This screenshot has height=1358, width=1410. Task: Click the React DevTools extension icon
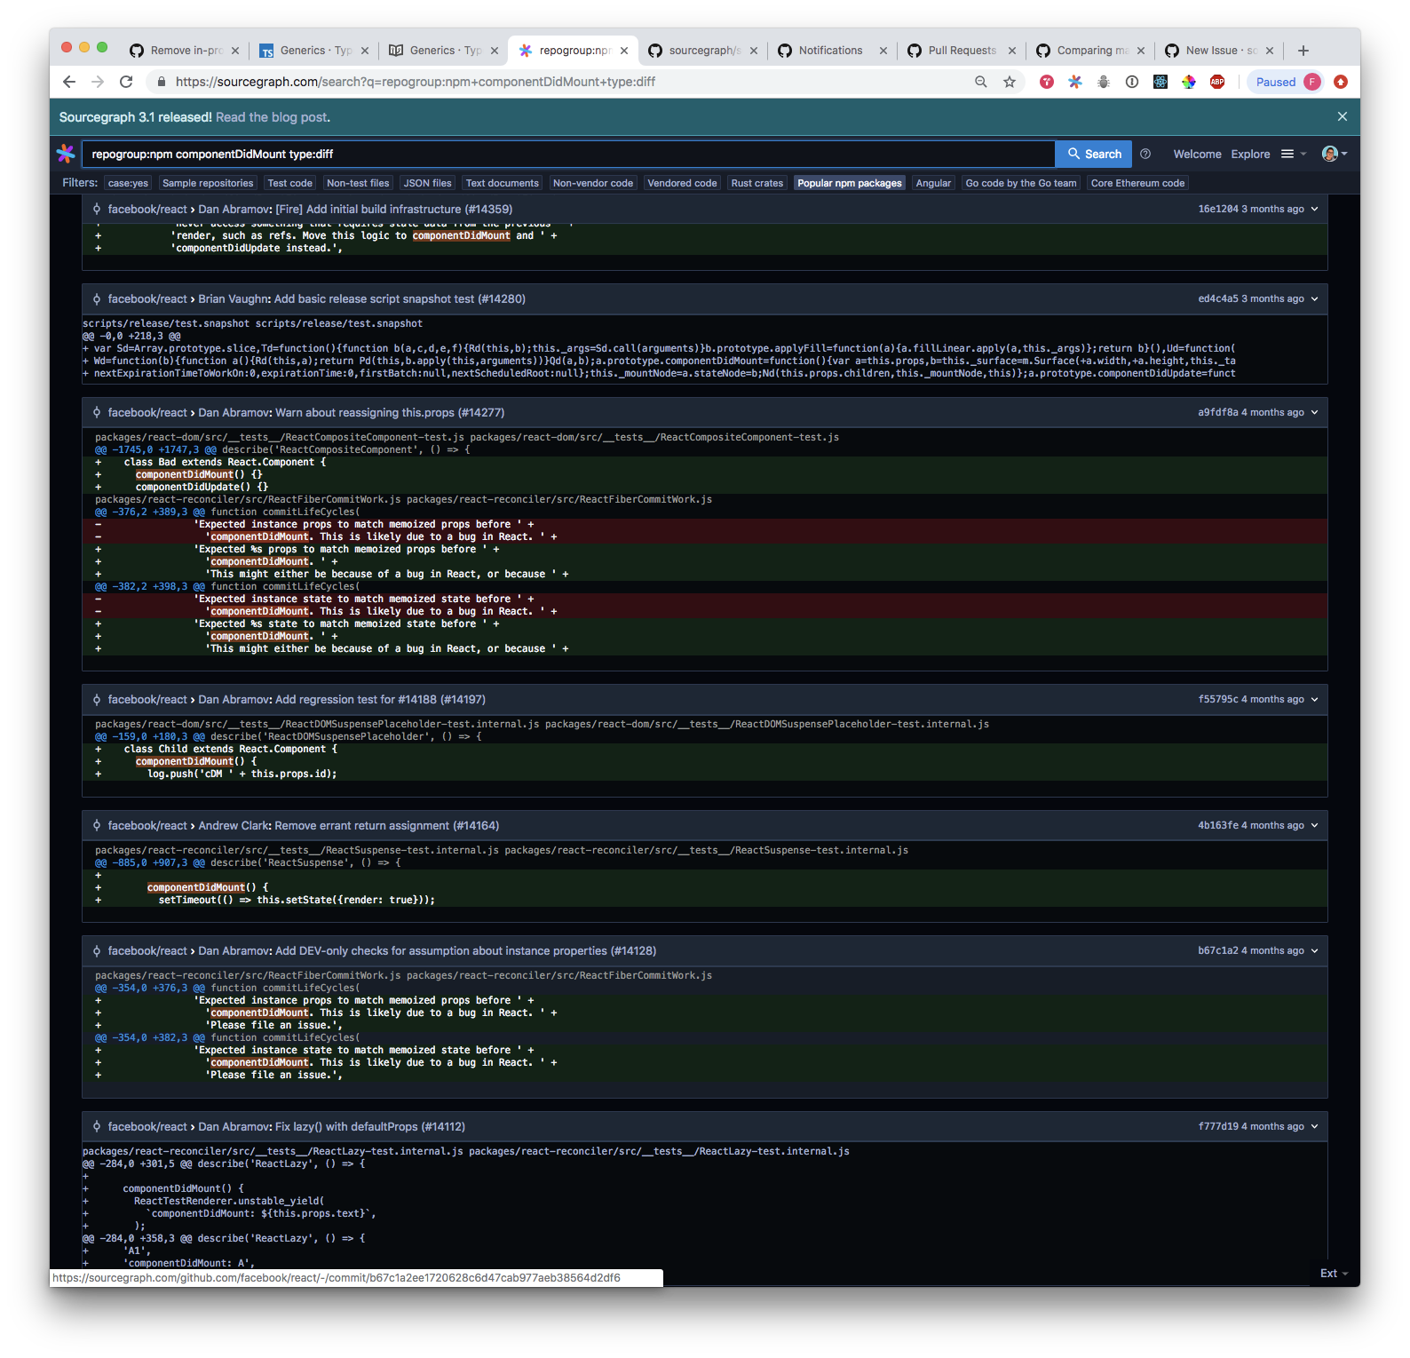(x=1160, y=82)
